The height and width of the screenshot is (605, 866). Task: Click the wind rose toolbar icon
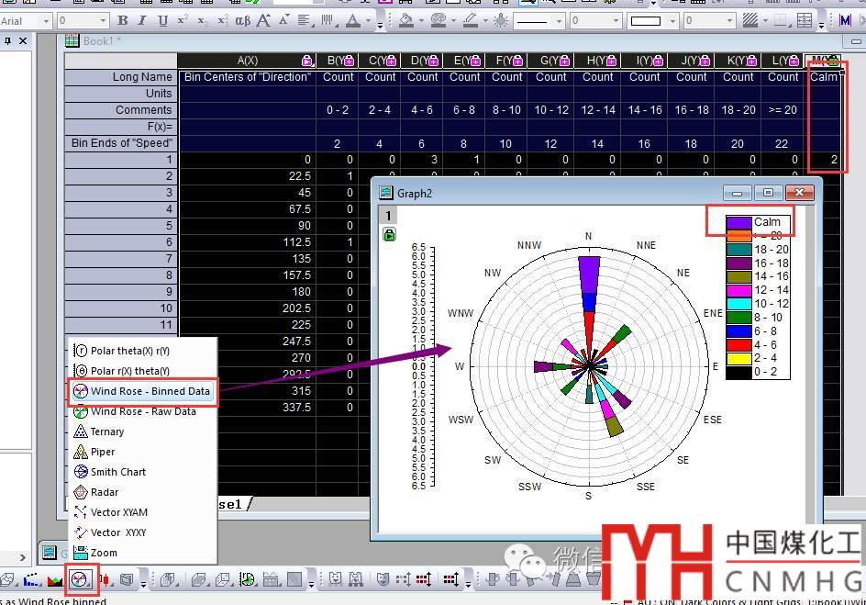(x=81, y=579)
